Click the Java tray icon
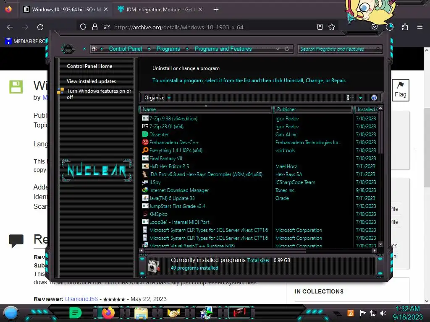430x322 pixels. 350,313
